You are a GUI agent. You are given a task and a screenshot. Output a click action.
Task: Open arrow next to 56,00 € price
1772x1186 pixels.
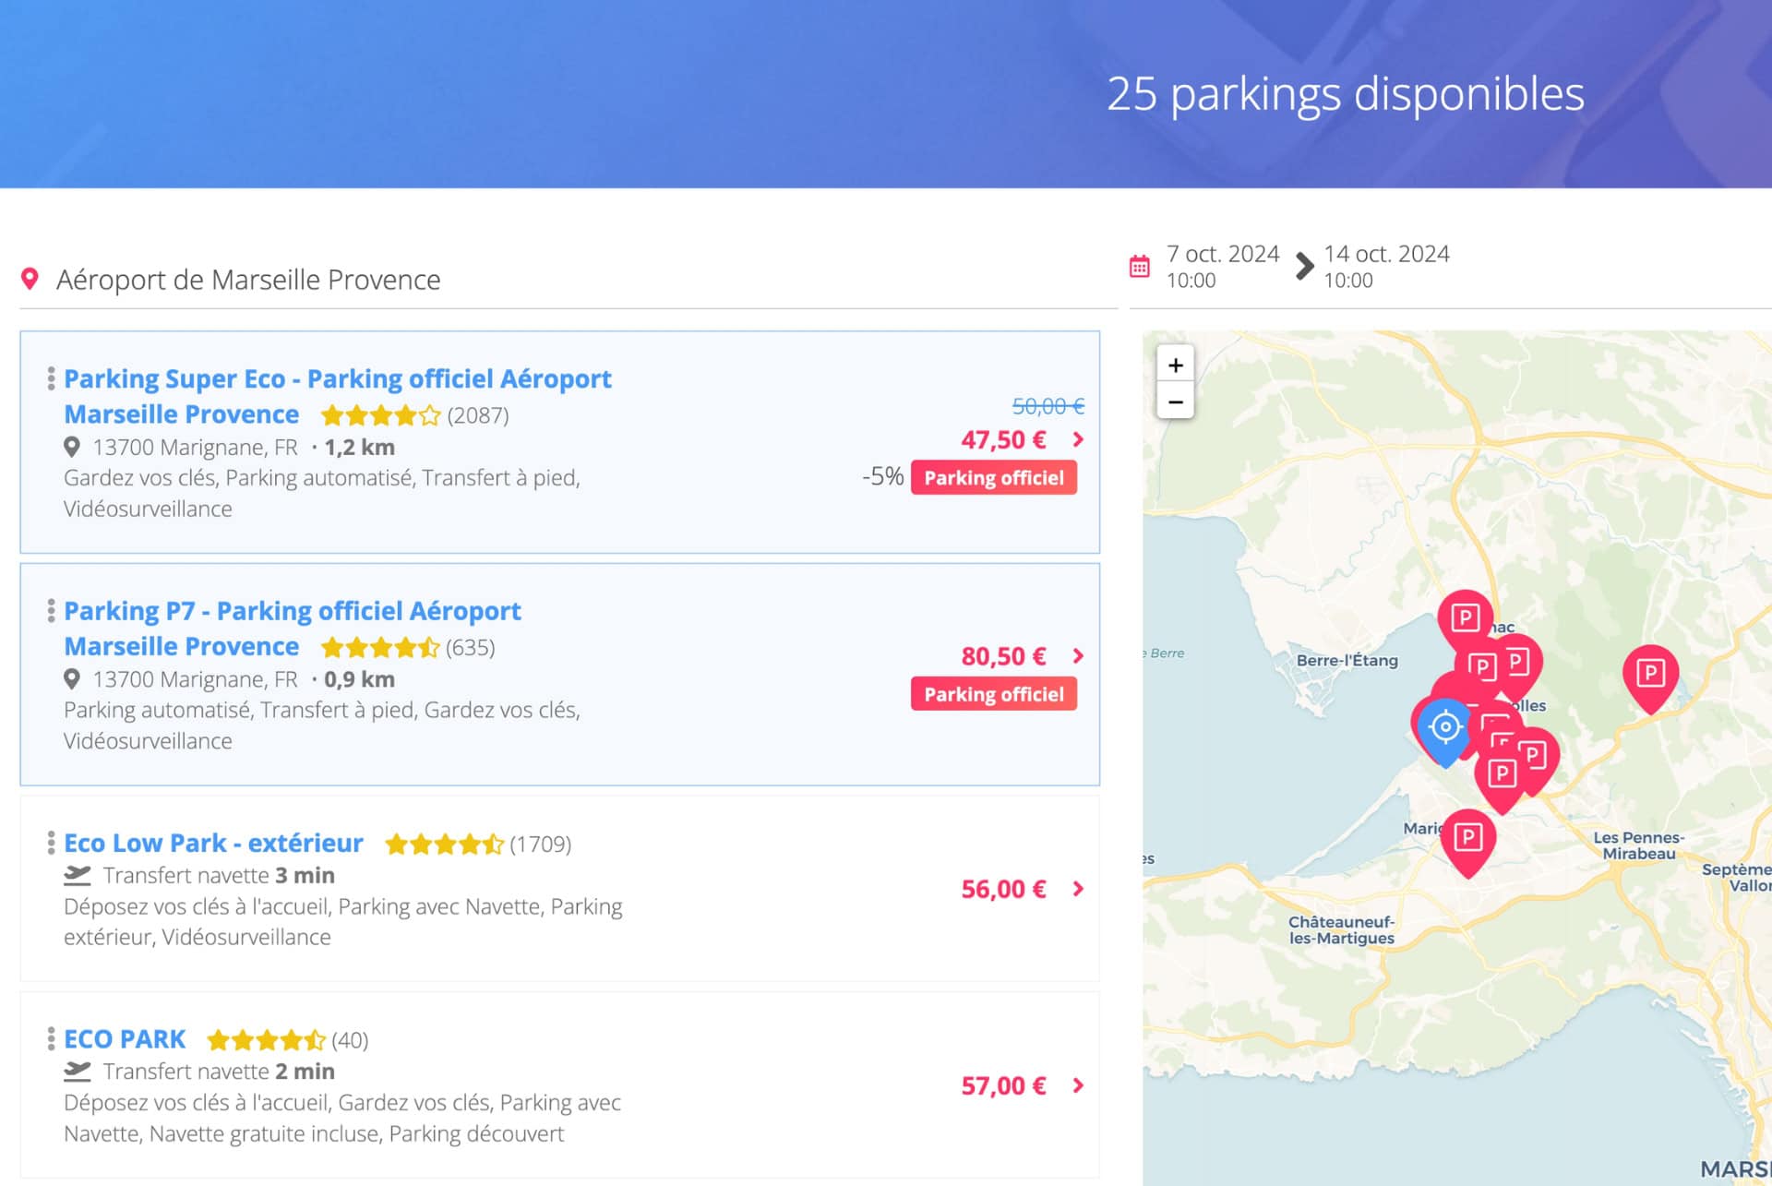(x=1078, y=889)
